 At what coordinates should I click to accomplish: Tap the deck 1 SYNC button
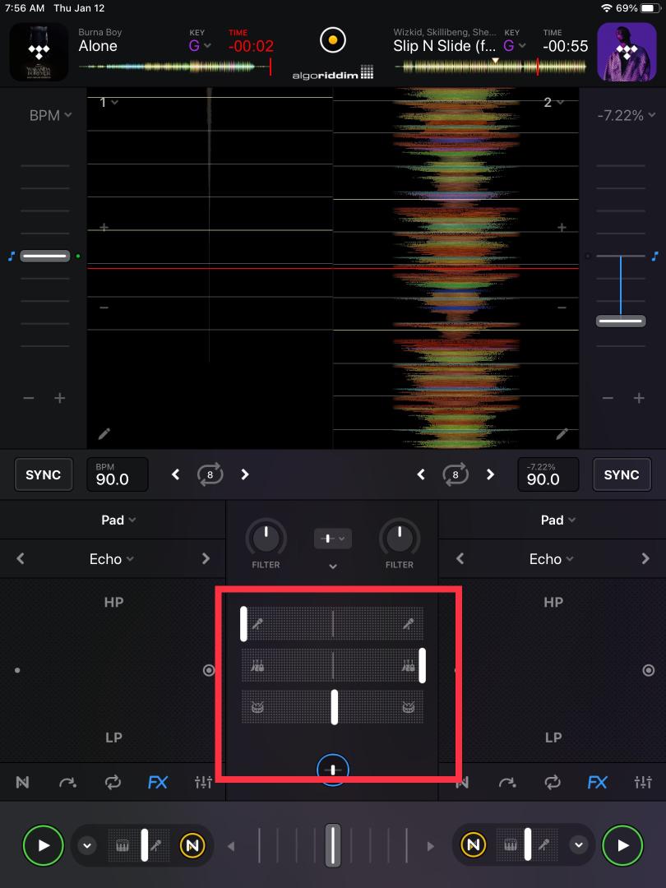point(43,474)
